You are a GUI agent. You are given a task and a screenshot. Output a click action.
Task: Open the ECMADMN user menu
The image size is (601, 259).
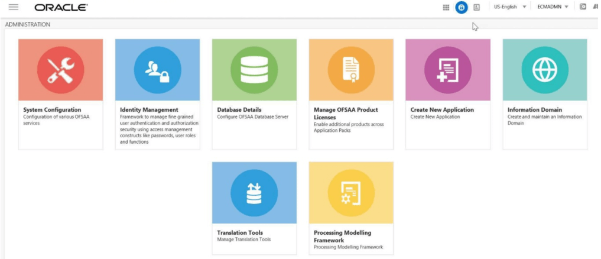[x=553, y=7]
